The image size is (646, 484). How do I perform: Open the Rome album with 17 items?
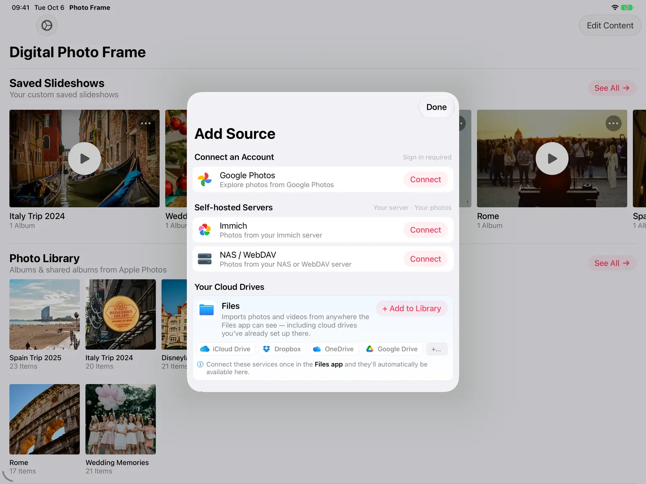[44, 419]
